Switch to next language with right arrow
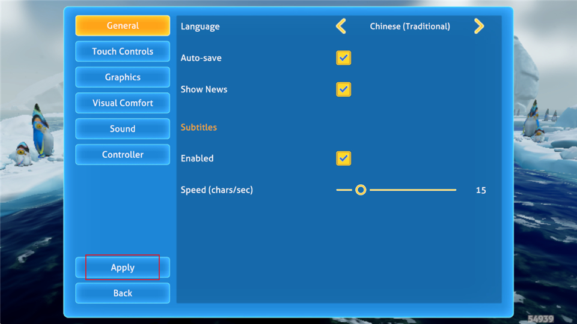Viewport: 577px width, 324px height. click(x=478, y=26)
